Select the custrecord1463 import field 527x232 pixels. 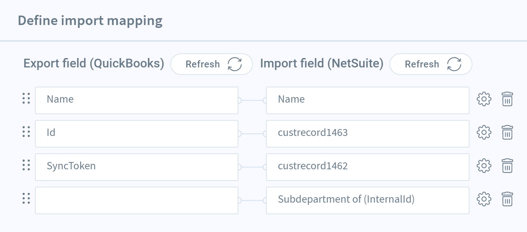click(x=368, y=134)
